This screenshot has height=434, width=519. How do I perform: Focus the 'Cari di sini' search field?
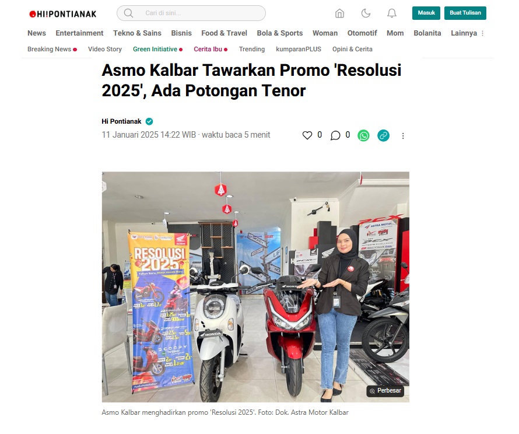point(191,13)
